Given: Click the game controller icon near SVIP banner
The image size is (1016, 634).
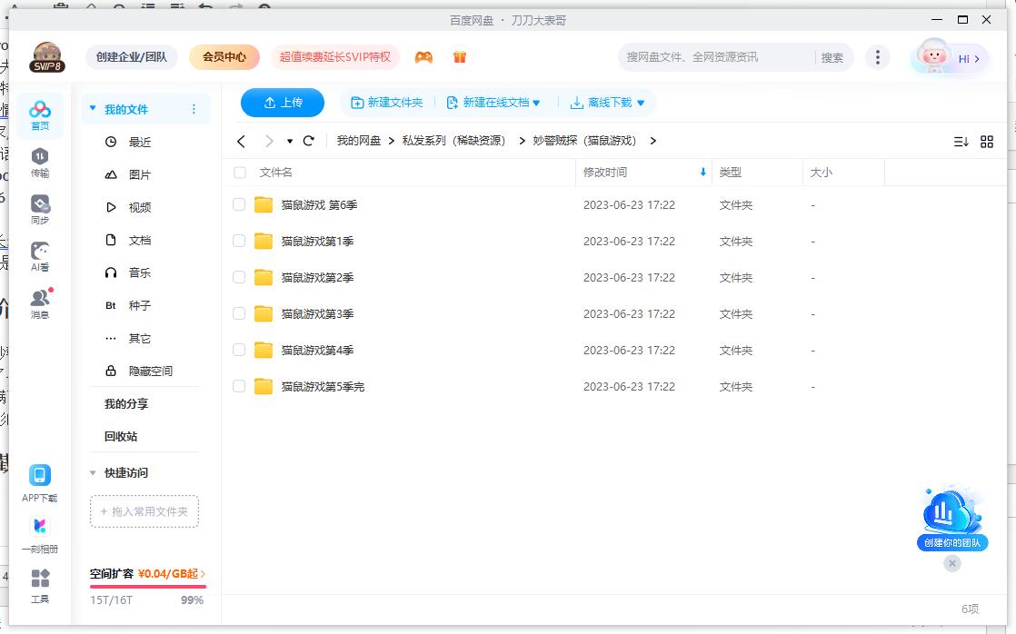Looking at the screenshot, I should tap(423, 56).
